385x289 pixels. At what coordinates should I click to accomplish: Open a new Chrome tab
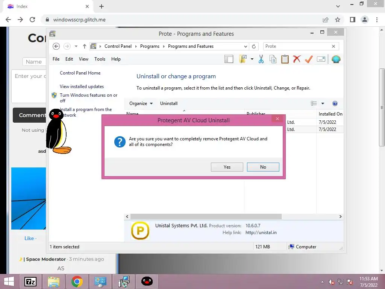(102, 6)
